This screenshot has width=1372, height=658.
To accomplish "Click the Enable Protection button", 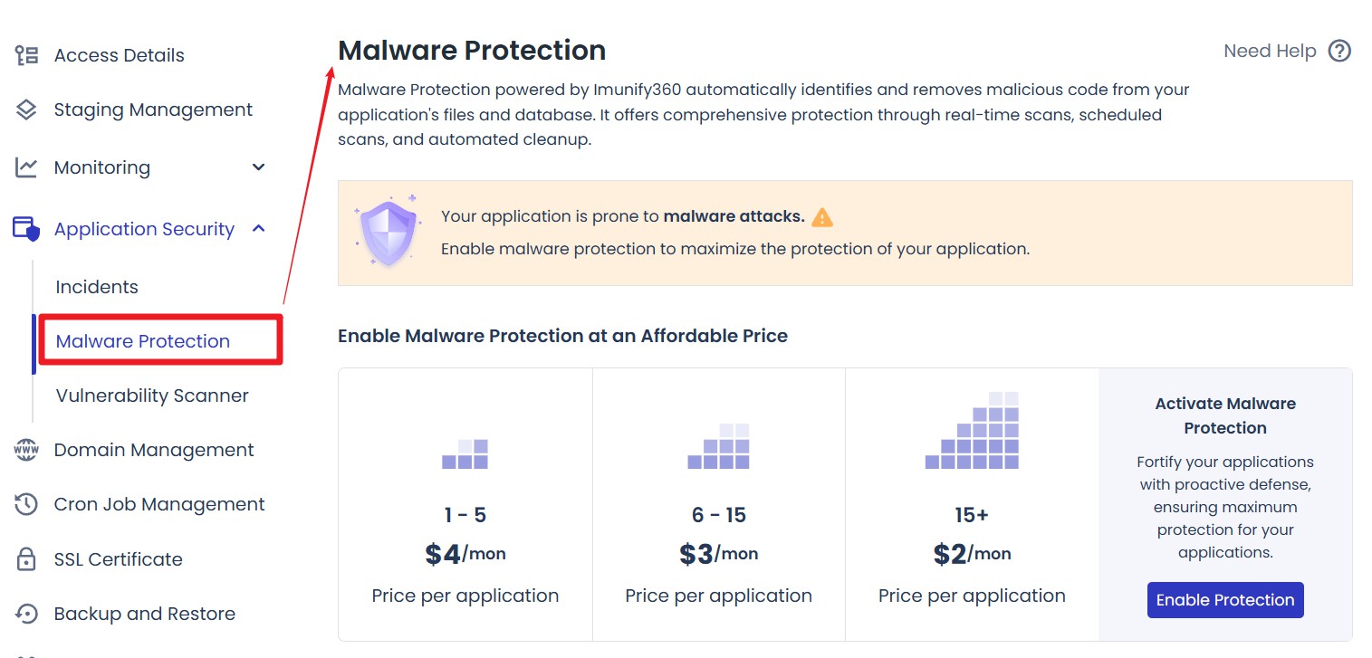I will (x=1224, y=599).
